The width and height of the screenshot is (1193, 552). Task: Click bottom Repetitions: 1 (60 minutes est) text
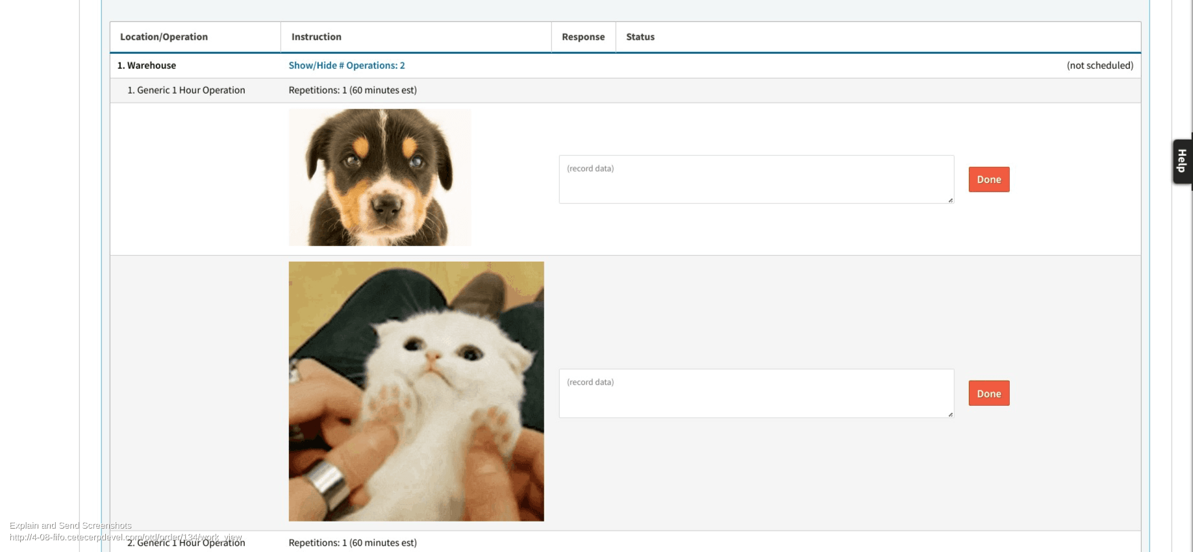point(353,543)
